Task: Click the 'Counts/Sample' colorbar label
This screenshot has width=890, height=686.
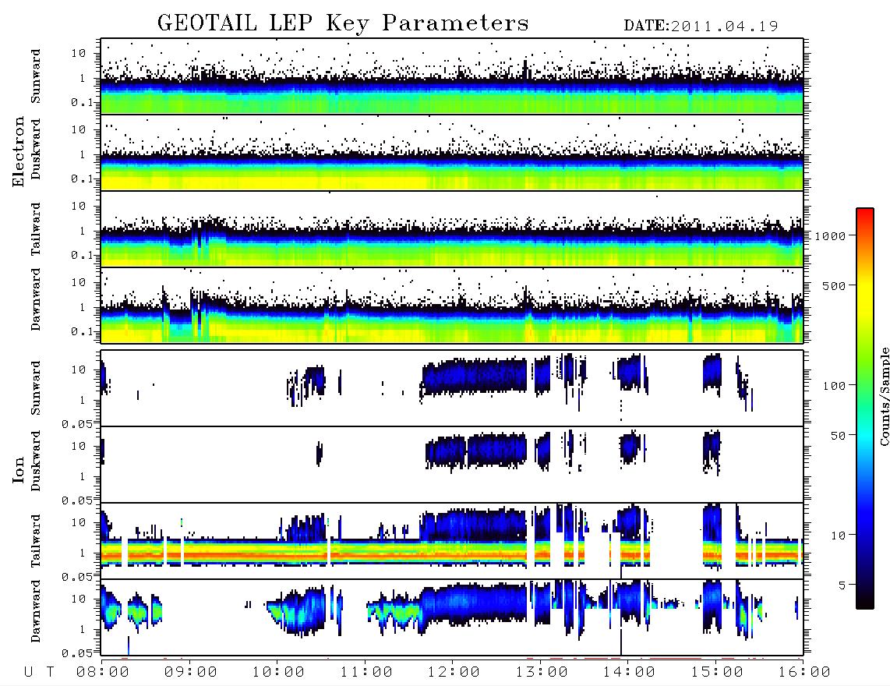Action: (884, 396)
